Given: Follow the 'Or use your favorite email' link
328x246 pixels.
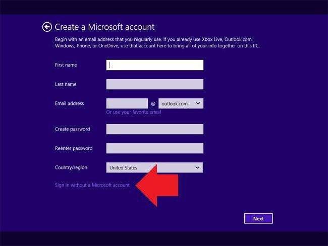Looking at the screenshot, I should pyautogui.click(x=133, y=112).
